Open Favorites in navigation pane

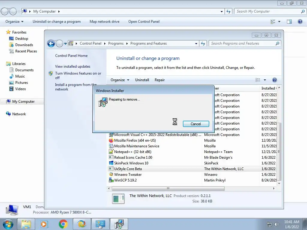click(x=19, y=32)
